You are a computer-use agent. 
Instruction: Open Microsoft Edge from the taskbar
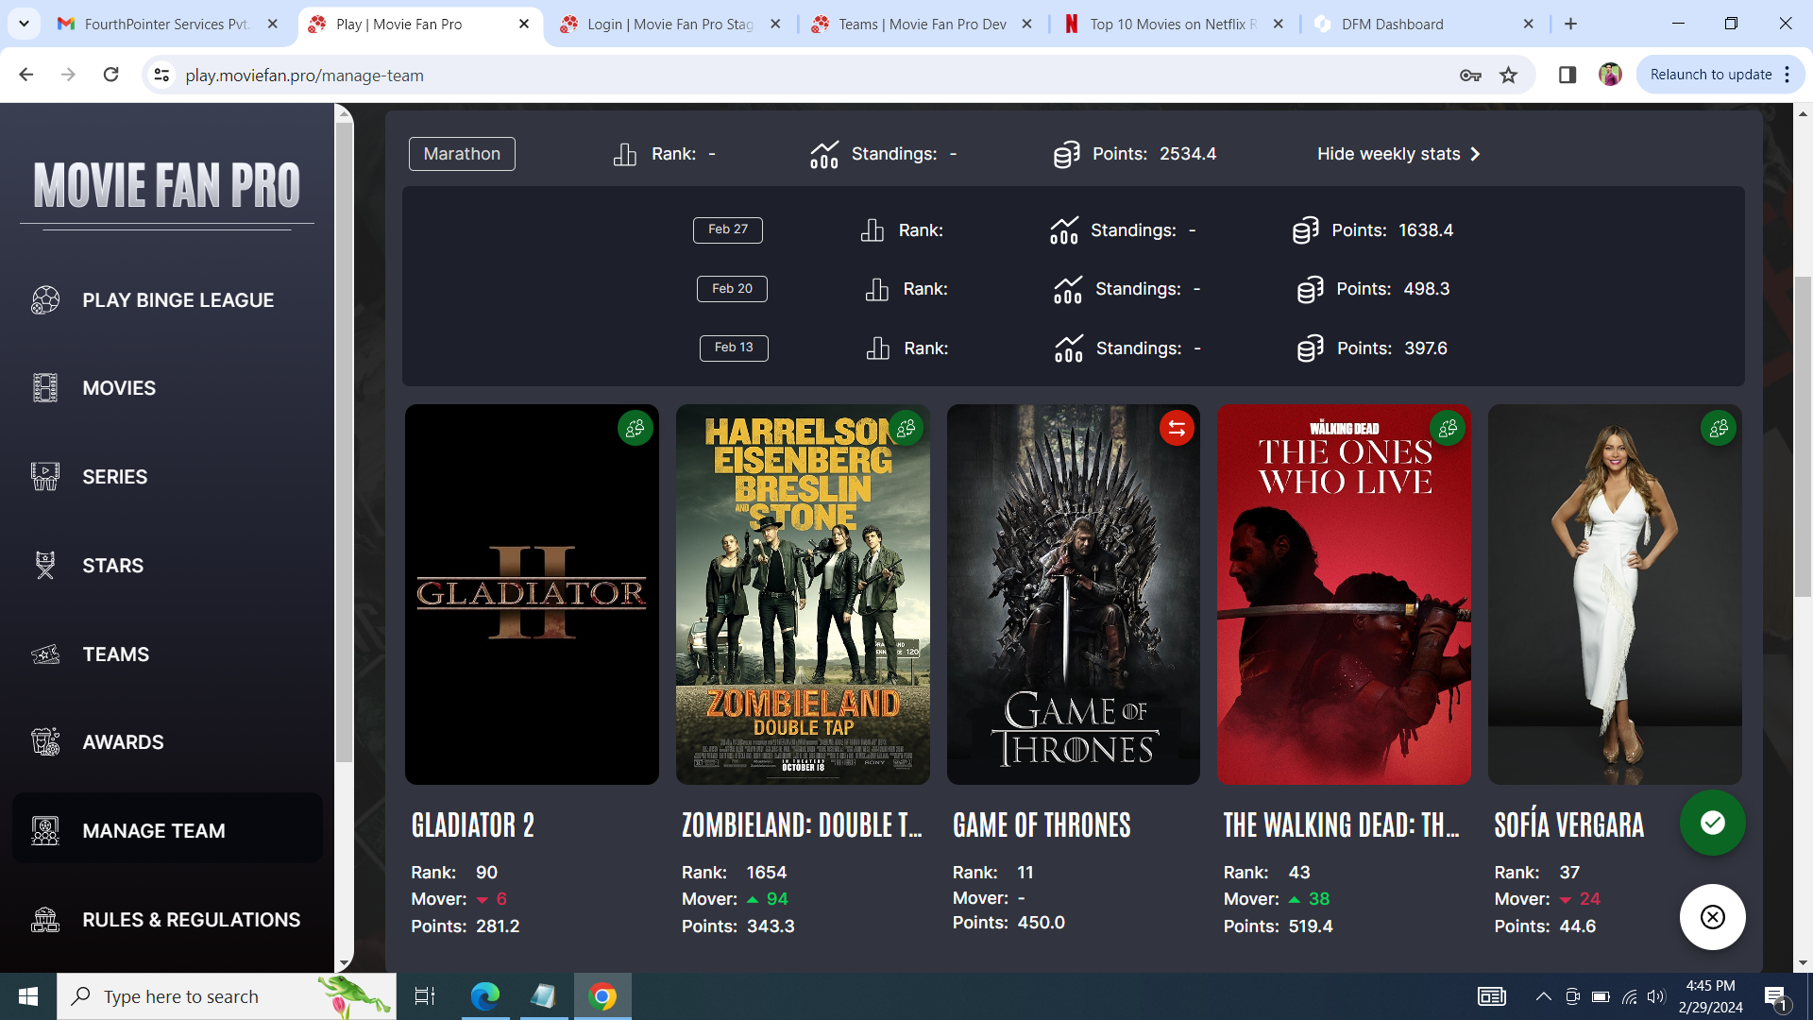(x=485, y=996)
